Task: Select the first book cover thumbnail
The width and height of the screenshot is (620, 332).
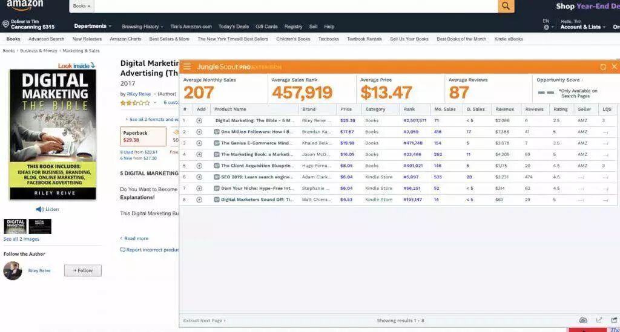Action: pyautogui.click(x=15, y=227)
